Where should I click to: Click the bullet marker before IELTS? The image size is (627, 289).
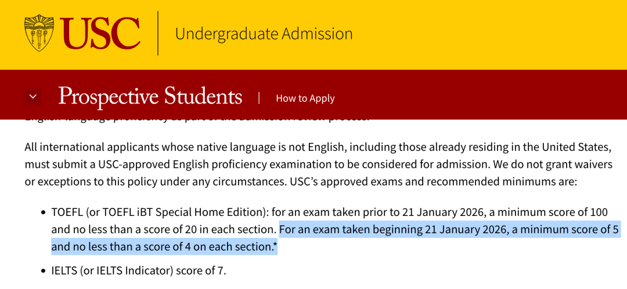(x=43, y=271)
